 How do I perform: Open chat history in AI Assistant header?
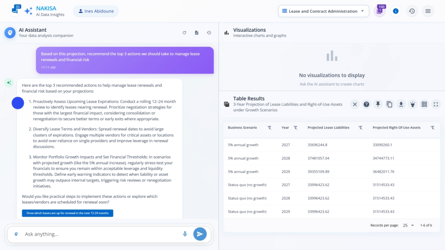click(209, 33)
